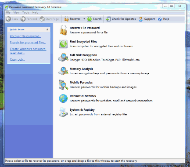Click the 'Search for protected files...' link
This screenshot has width=190, height=167.
[x=28, y=43]
